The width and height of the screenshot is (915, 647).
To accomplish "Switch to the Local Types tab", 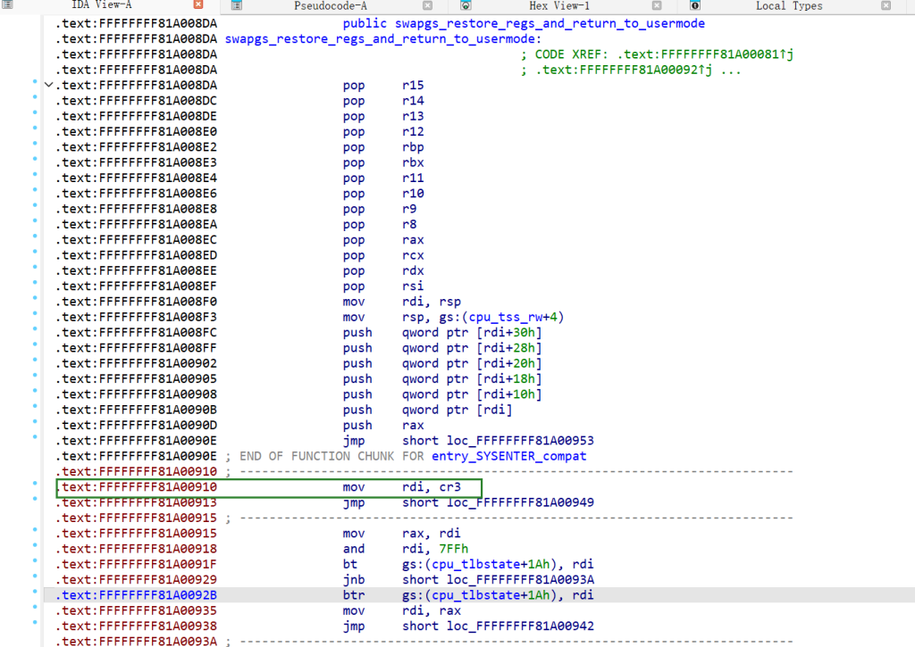I will pyautogui.click(x=789, y=5).
